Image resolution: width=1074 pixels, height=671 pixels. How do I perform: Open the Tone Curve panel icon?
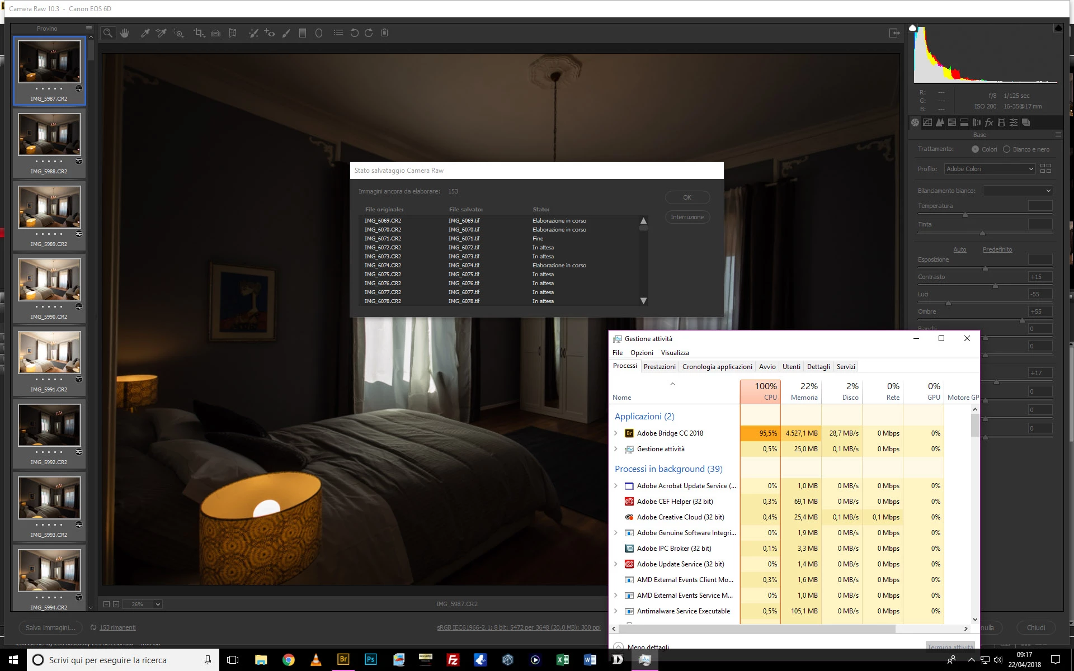tap(927, 122)
